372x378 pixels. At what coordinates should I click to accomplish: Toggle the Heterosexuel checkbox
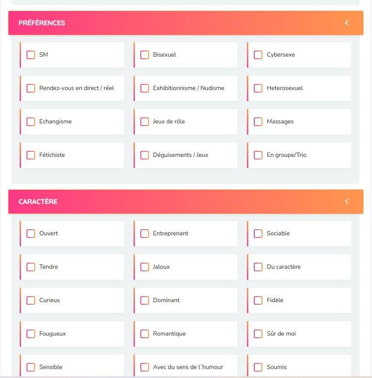pos(258,88)
